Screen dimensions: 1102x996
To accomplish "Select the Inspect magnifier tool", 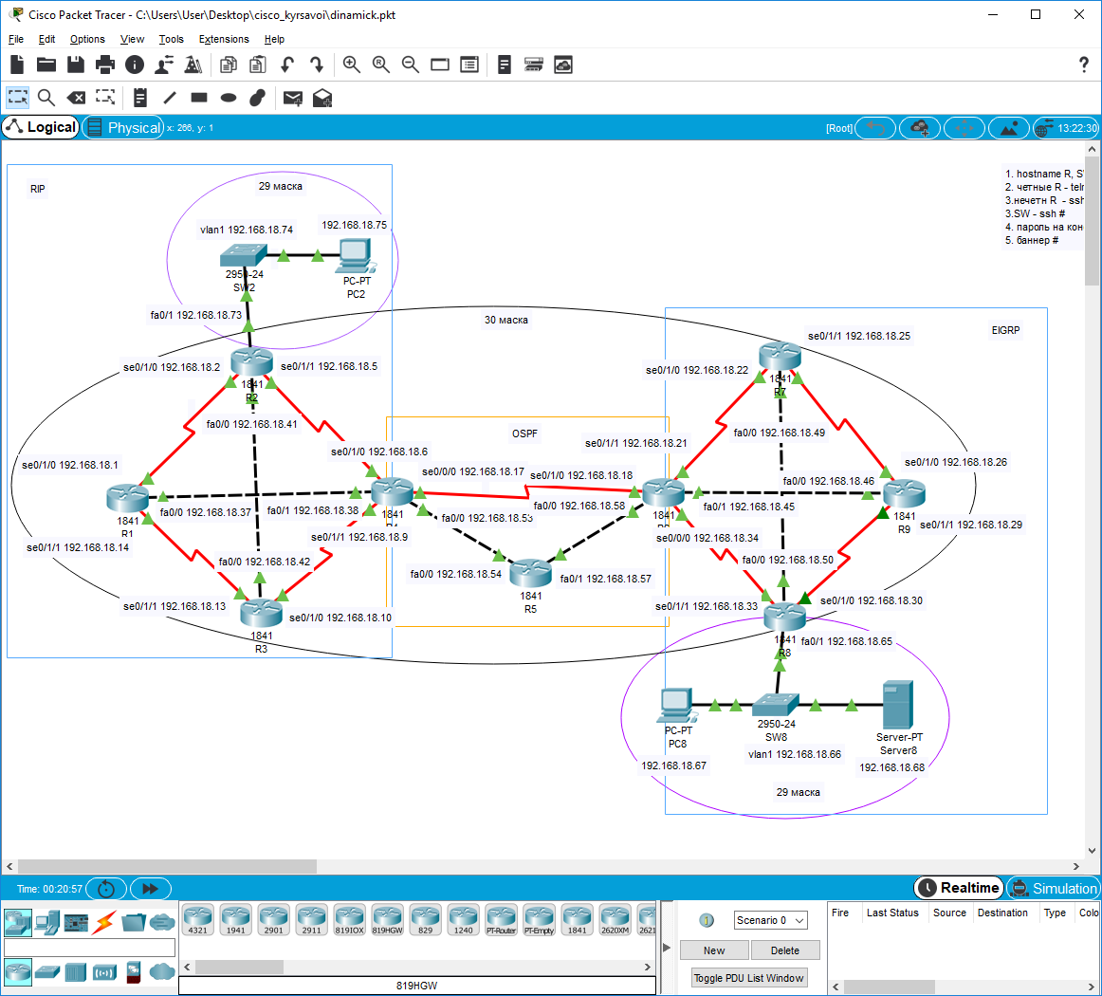I will pos(46,98).
